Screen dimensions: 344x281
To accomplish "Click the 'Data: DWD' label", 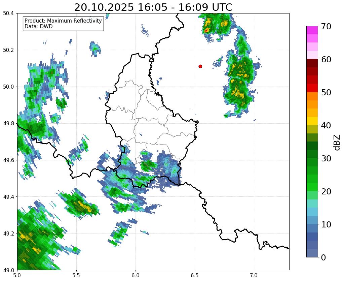I will [x=38, y=27].
